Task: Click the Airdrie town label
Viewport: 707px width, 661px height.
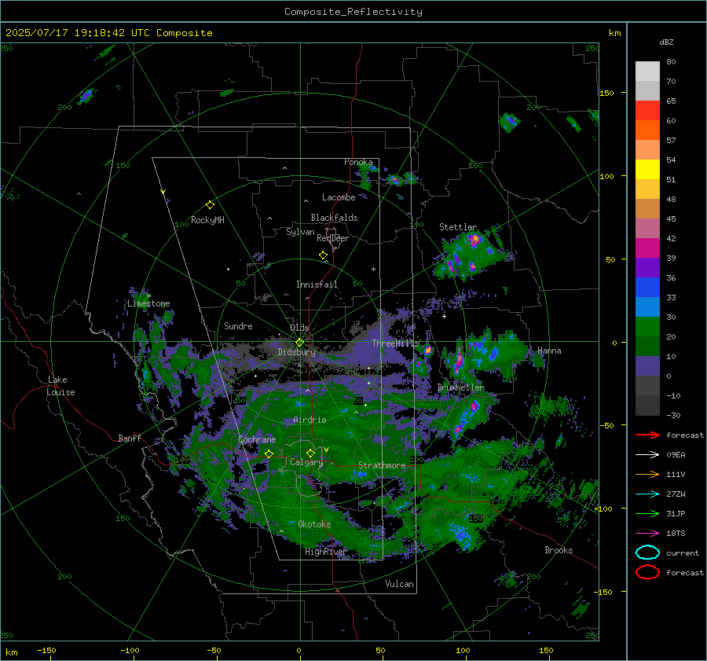Action: pyautogui.click(x=310, y=420)
